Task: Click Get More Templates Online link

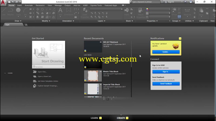Action: 48,81
